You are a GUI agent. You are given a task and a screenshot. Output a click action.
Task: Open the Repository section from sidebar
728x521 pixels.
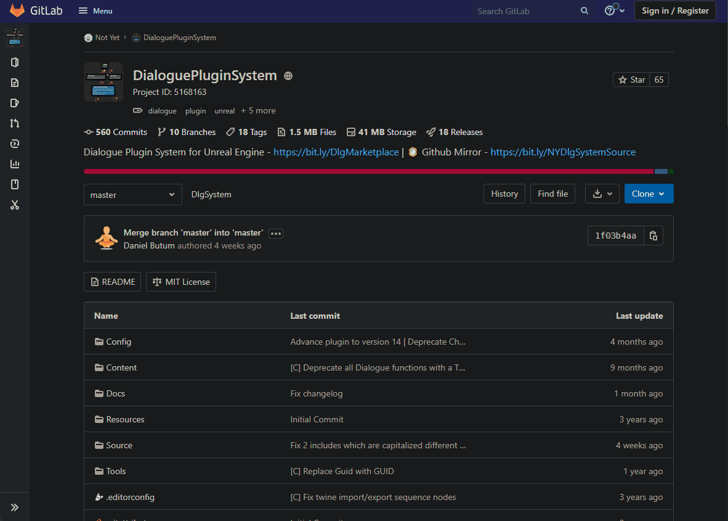point(15,82)
